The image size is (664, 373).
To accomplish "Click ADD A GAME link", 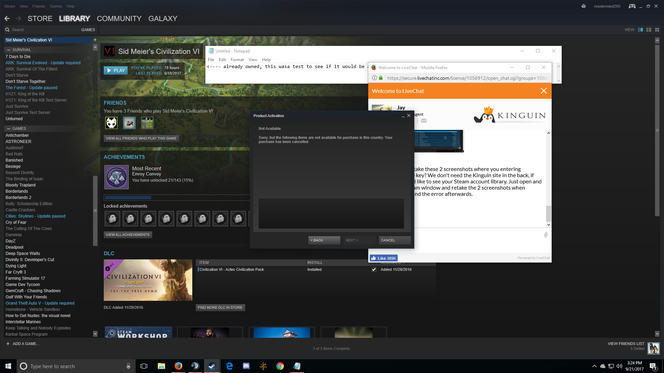I will click(23, 344).
